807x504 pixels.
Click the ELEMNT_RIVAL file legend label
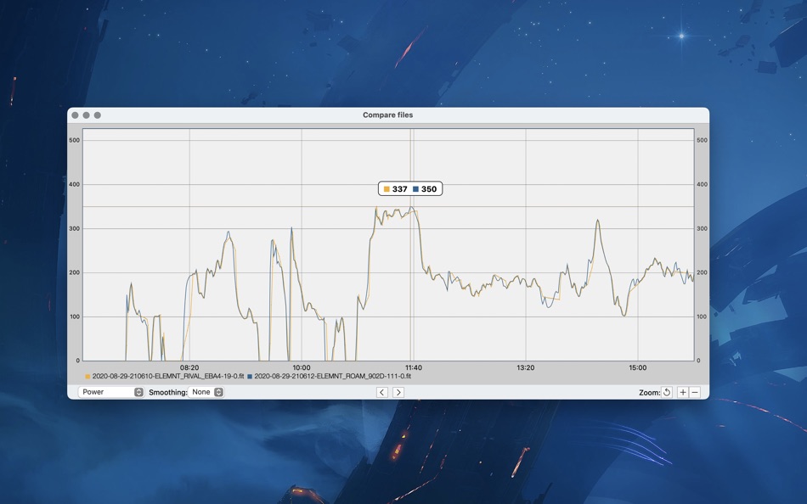(168, 376)
